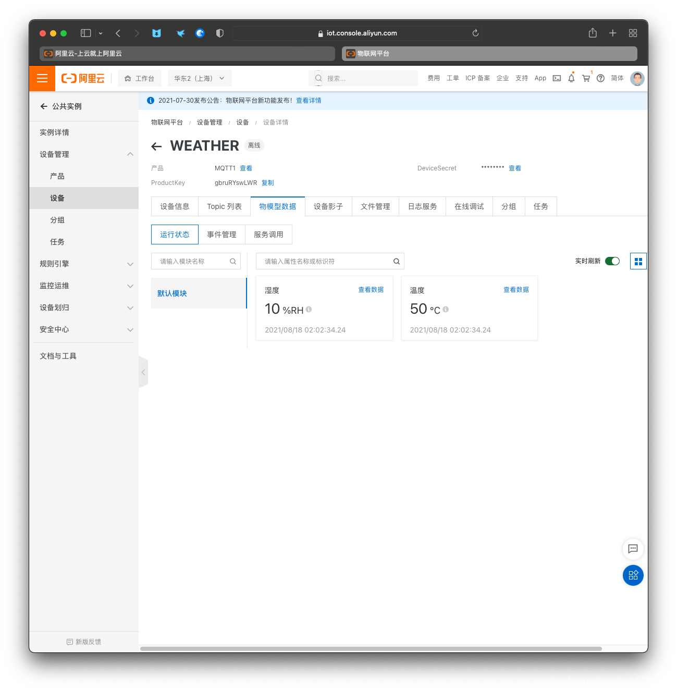The image size is (677, 691).
Task: Switch to the 设备影子 tab
Action: click(328, 206)
